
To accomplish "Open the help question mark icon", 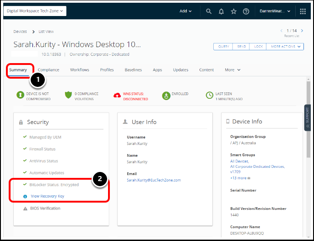I will [246, 11].
